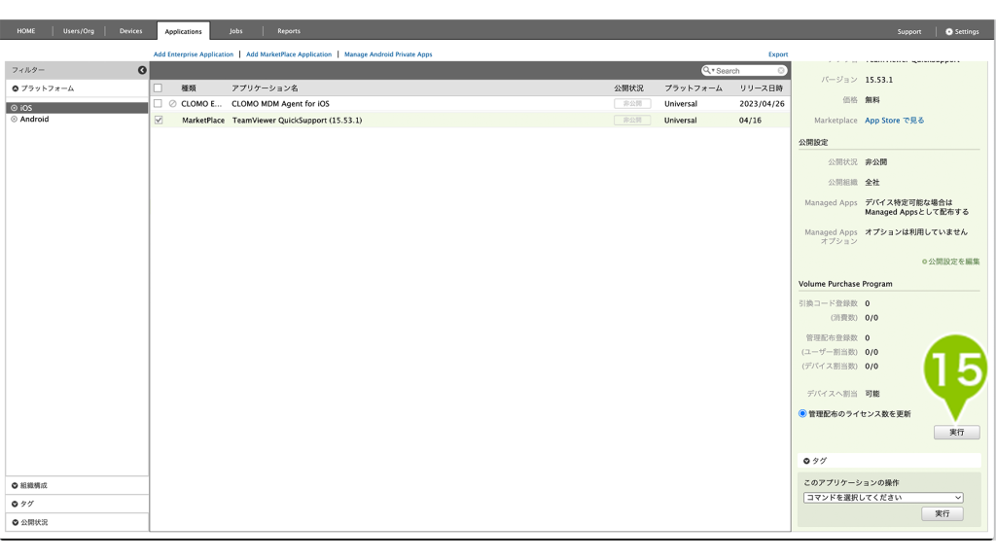The image size is (996, 560).
Task: Click the prohibited icon in the CLOMO MDM Agent row
Action: coord(172,103)
